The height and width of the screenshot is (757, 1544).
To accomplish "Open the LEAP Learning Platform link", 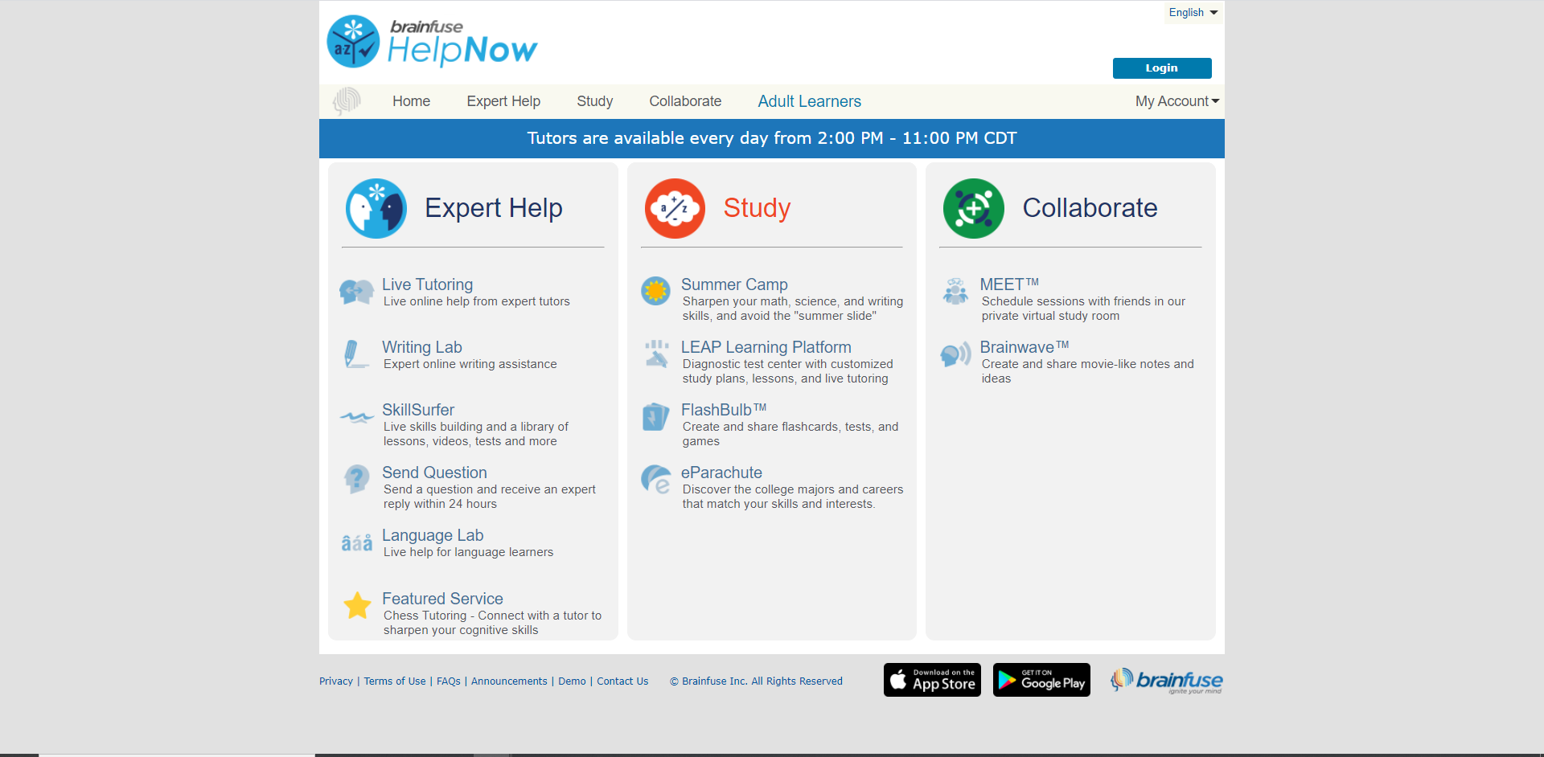I will [x=766, y=347].
